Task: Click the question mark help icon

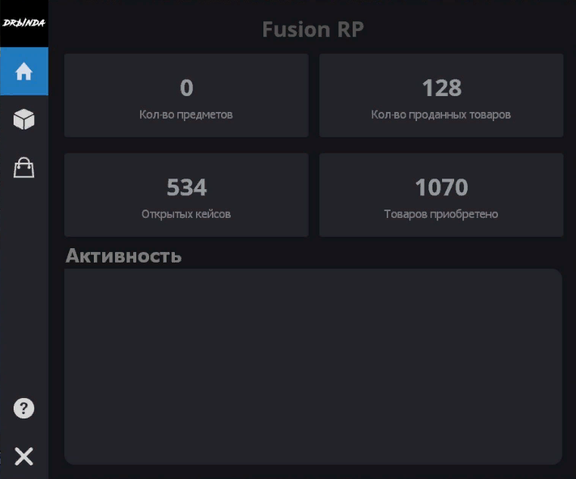Action: click(23, 409)
